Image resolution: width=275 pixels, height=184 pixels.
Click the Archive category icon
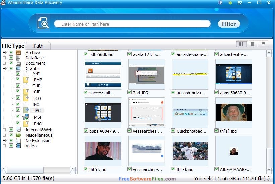click(18, 53)
